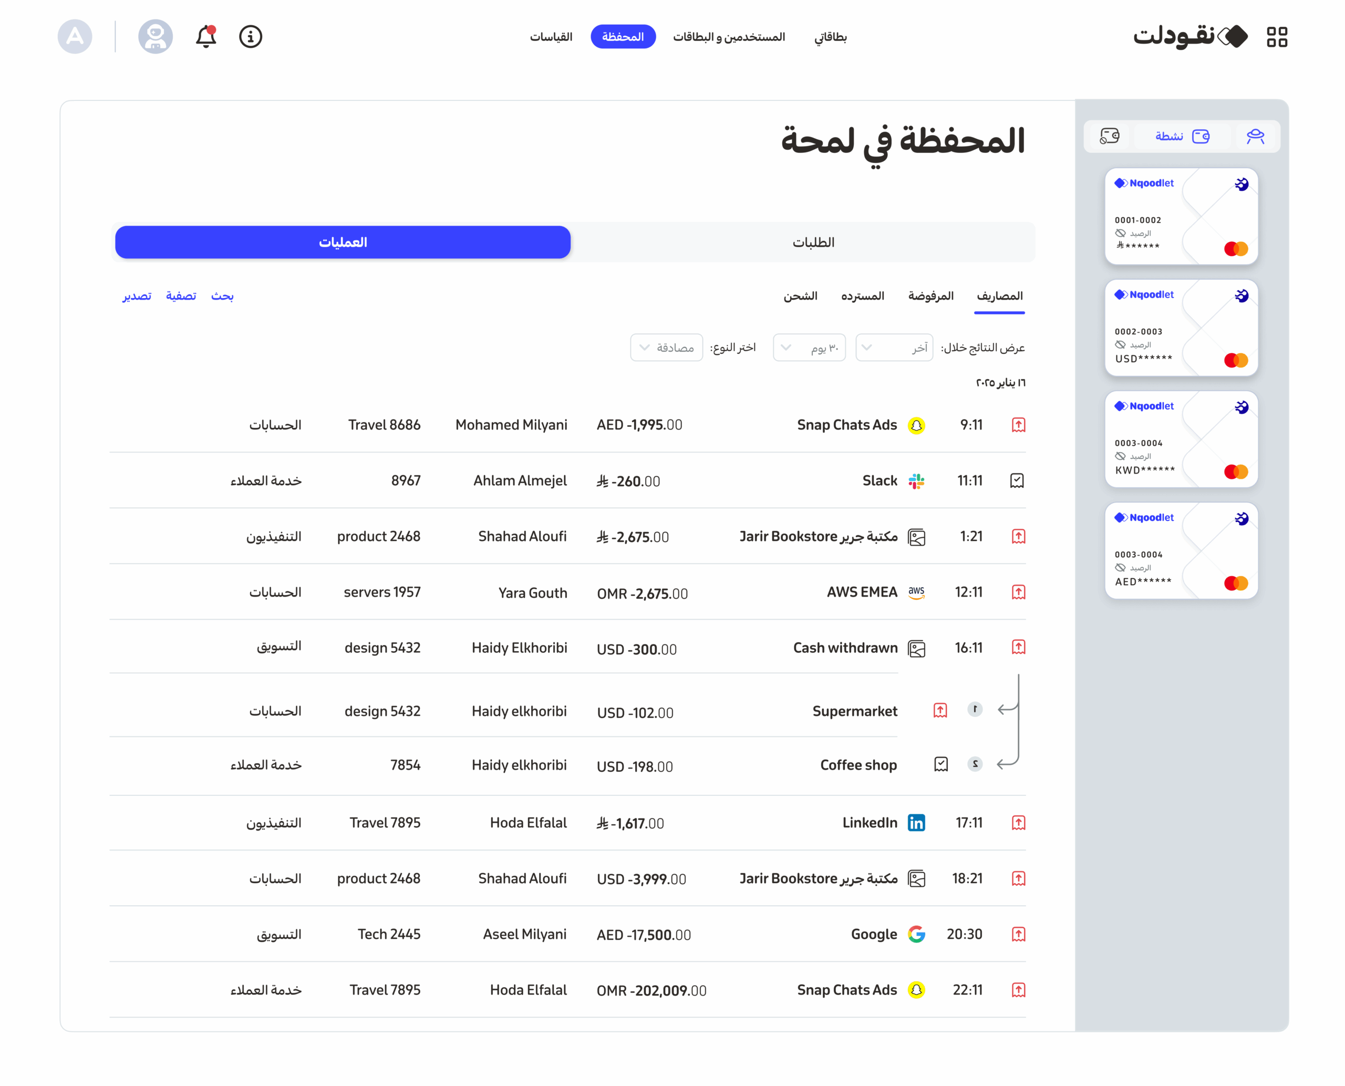Toggle balance visibility on KWD card
The image size is (1345, 1086).
point(1120,456)
